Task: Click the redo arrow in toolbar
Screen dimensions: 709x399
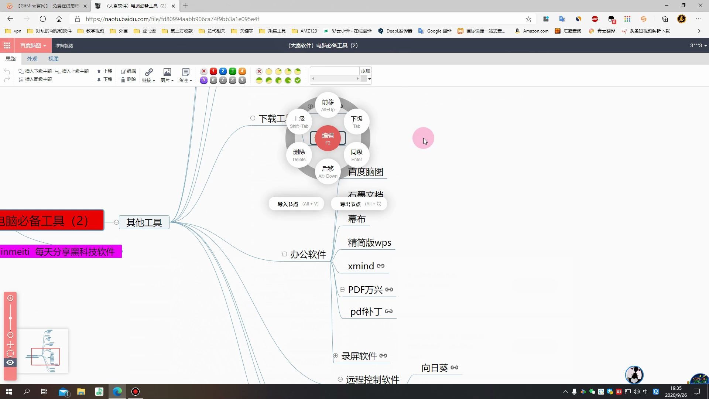Action: click(7, 79)
